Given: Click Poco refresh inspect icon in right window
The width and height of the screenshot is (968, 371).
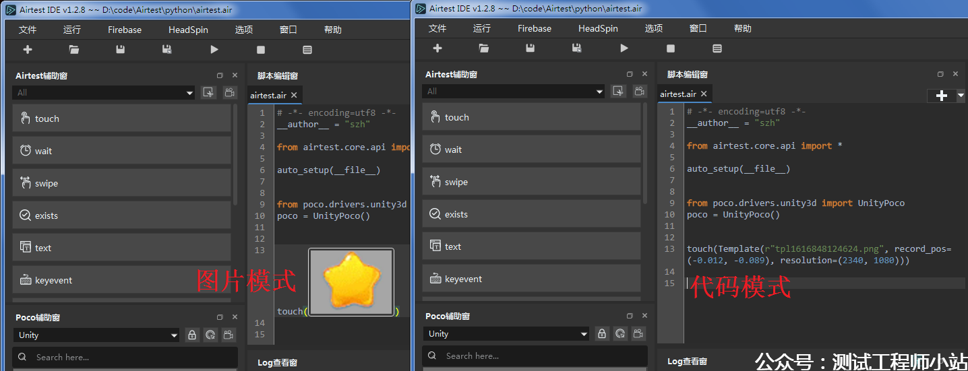Looking at the screenshot, I should pyautogui.click(x=621, y=333).
